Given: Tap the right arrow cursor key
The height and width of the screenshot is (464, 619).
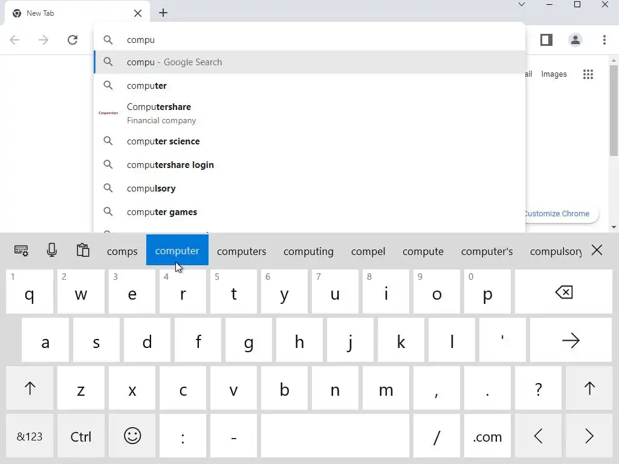Looking at the screenshot, I should coord(589,436).
